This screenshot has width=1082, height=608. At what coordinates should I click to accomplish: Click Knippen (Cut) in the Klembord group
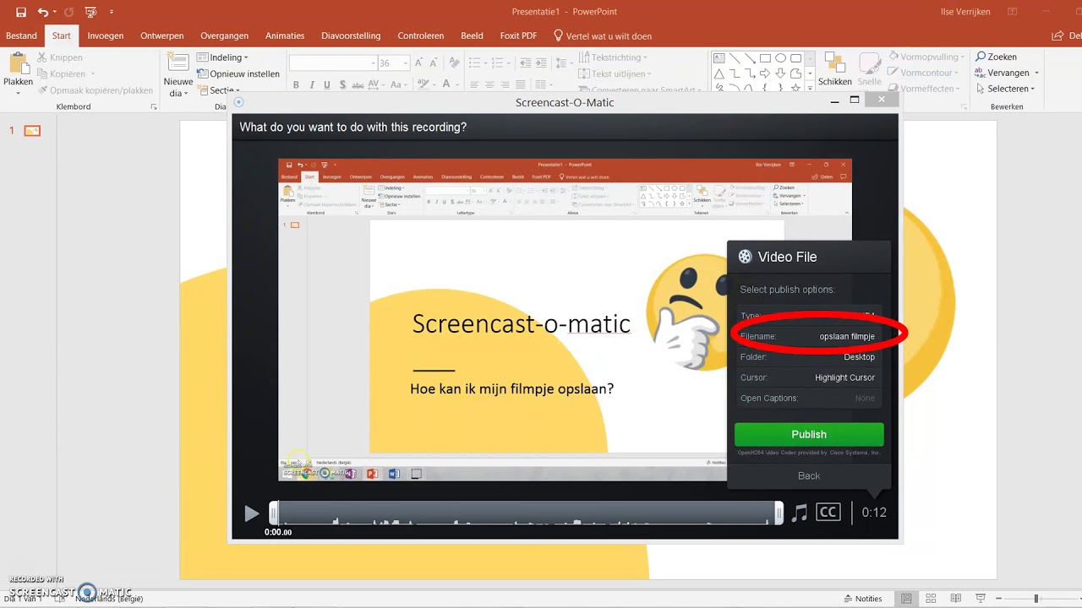coord(60,57)
